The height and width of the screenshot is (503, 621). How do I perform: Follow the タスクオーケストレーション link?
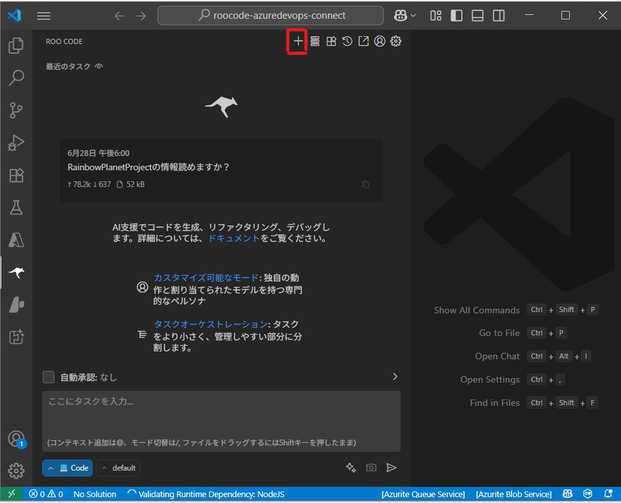(211, 324)
